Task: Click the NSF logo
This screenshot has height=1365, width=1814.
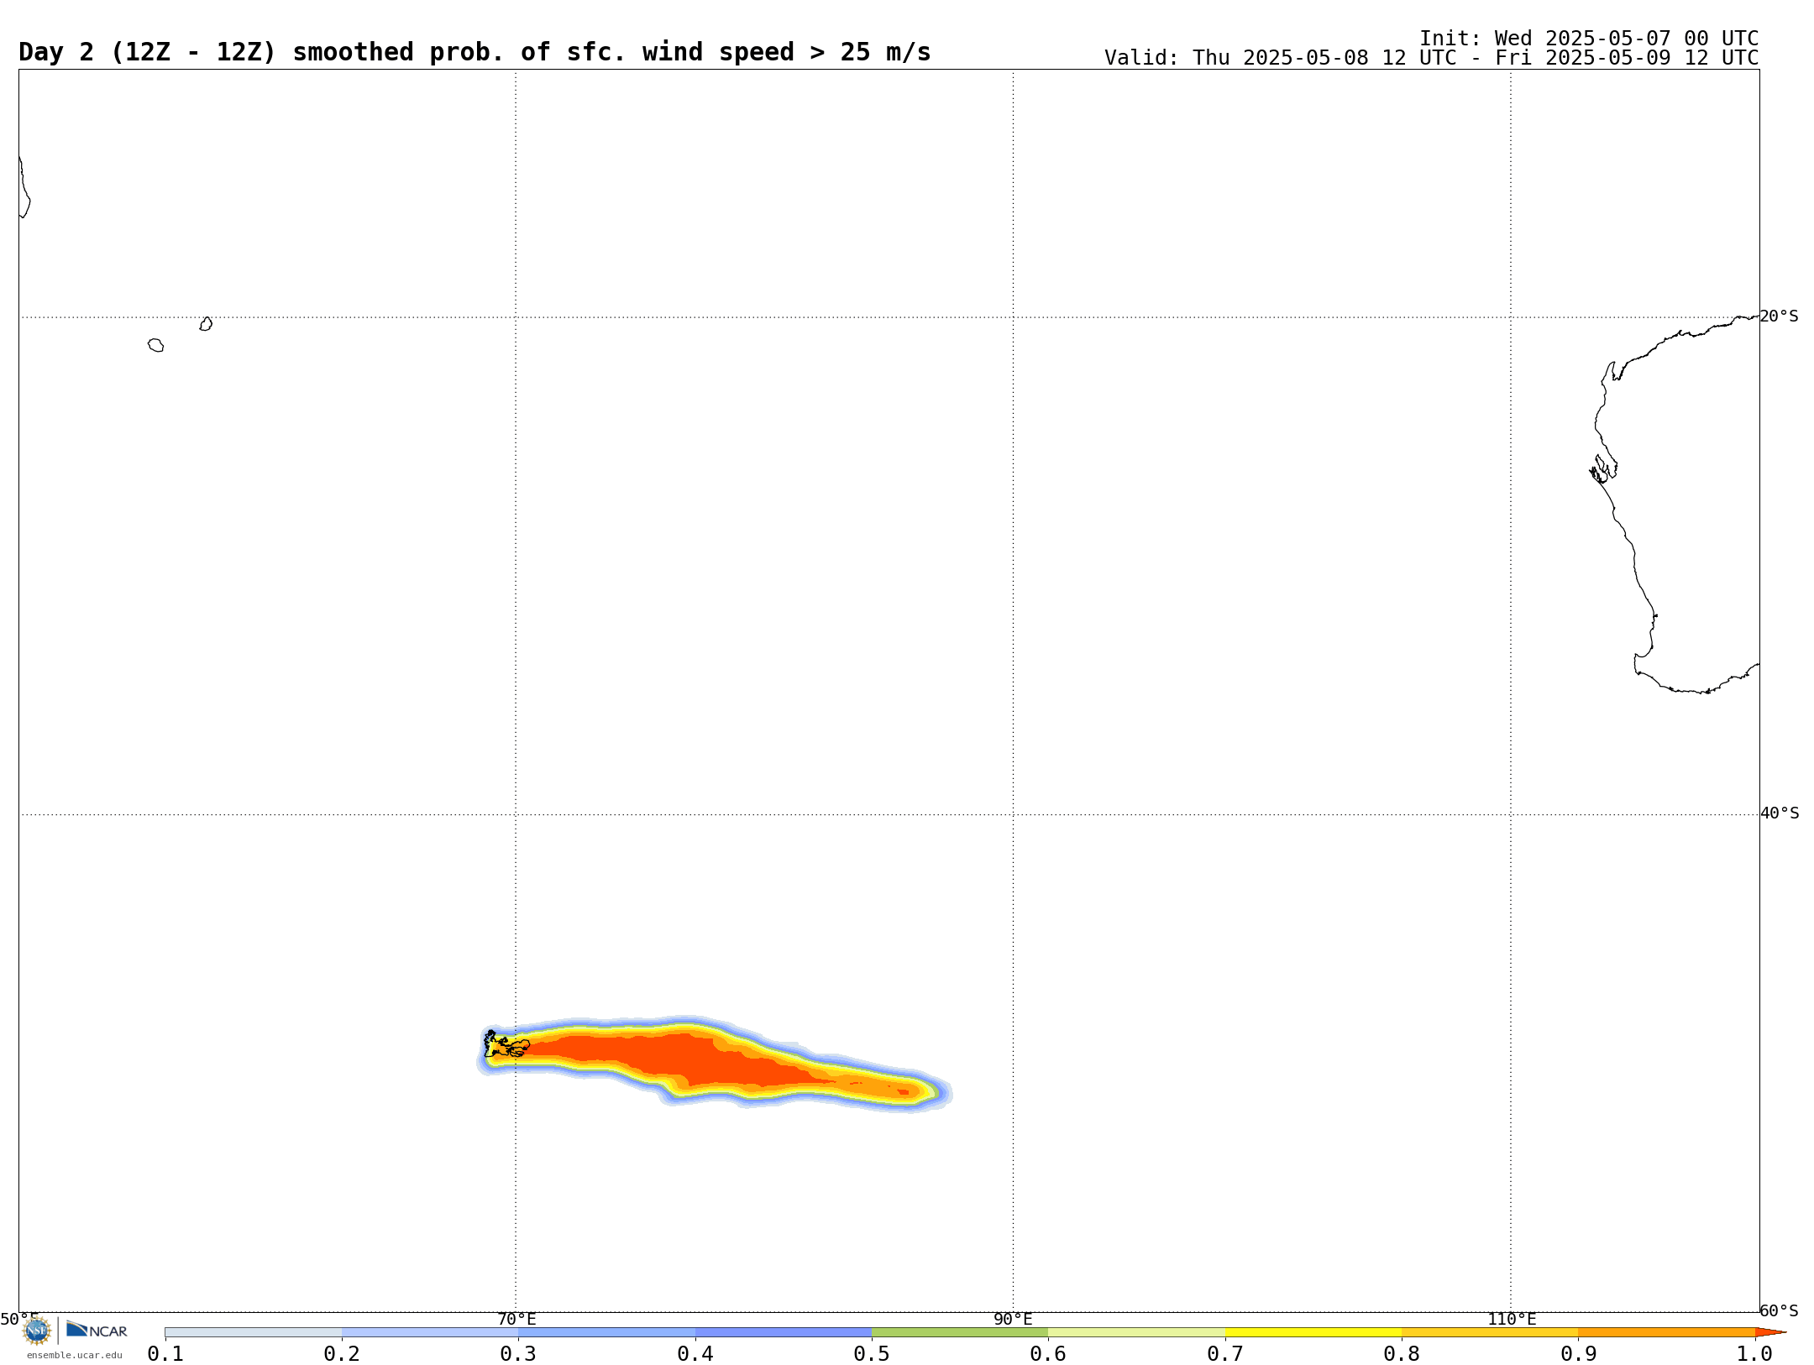Action: point(37,1331)
